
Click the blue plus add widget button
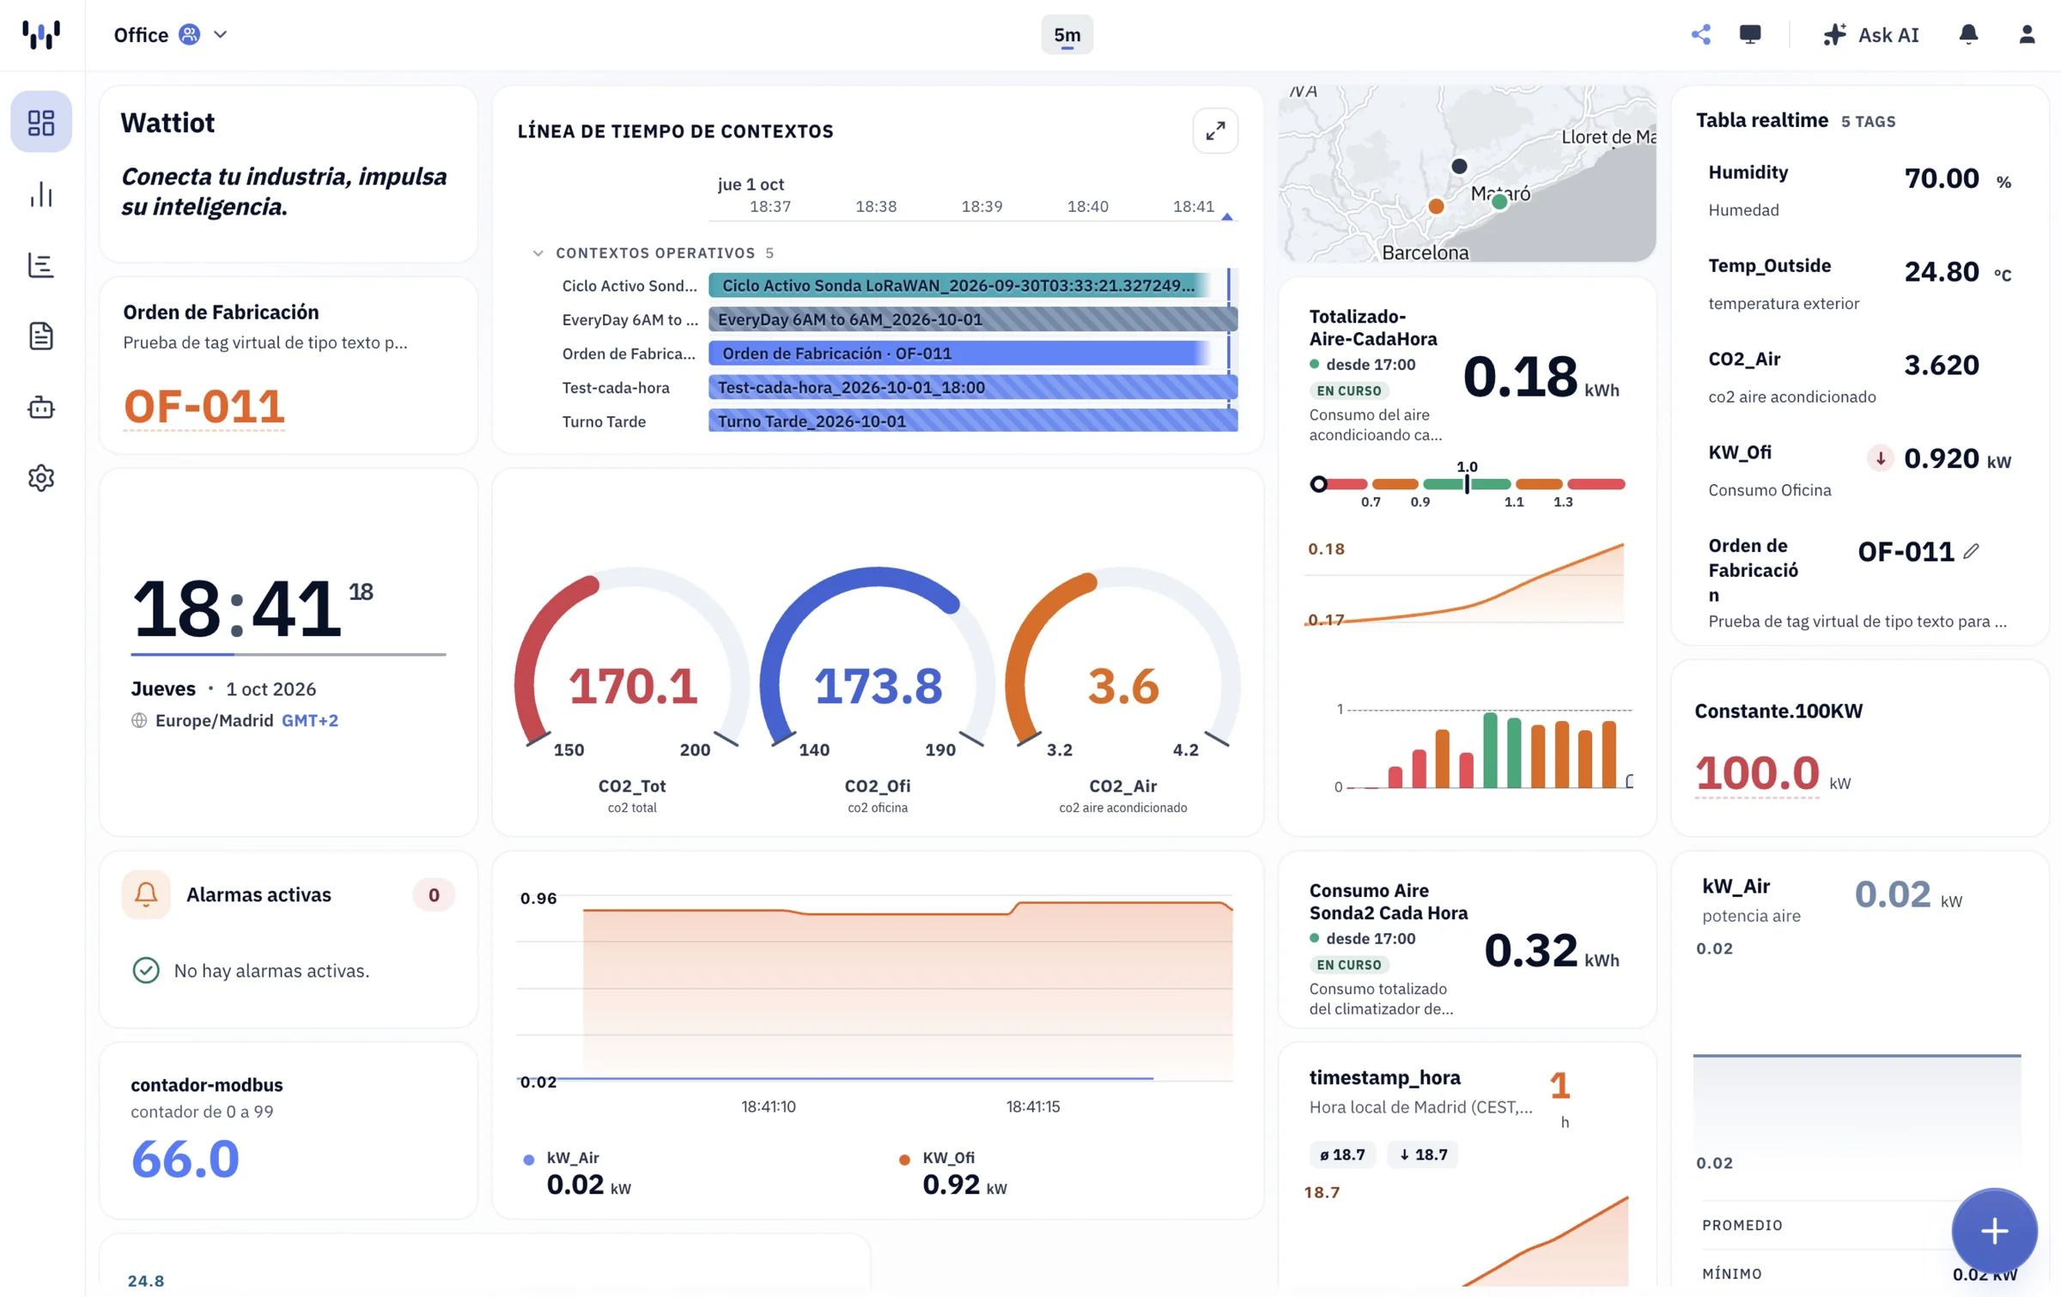click(1994, 1231)
